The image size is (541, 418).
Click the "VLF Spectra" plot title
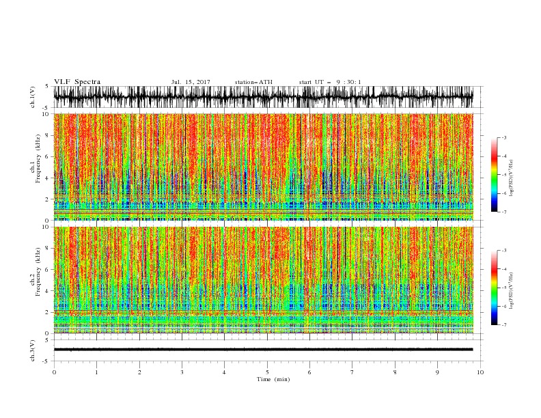(77, 82)
